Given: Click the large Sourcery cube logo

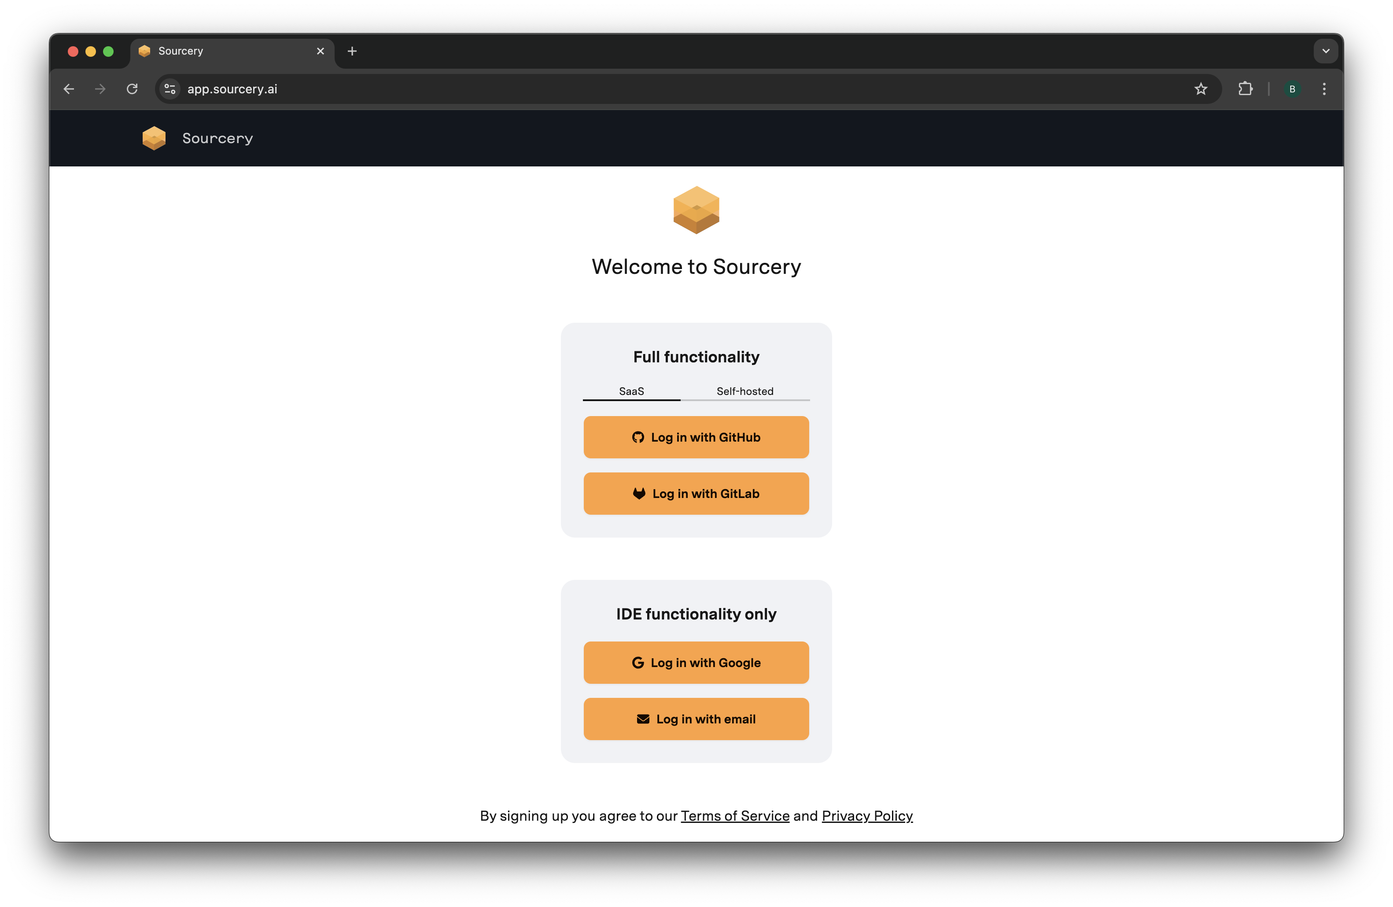Looking at the screenshot, I should pyautogui.click(x=696, y=210).
